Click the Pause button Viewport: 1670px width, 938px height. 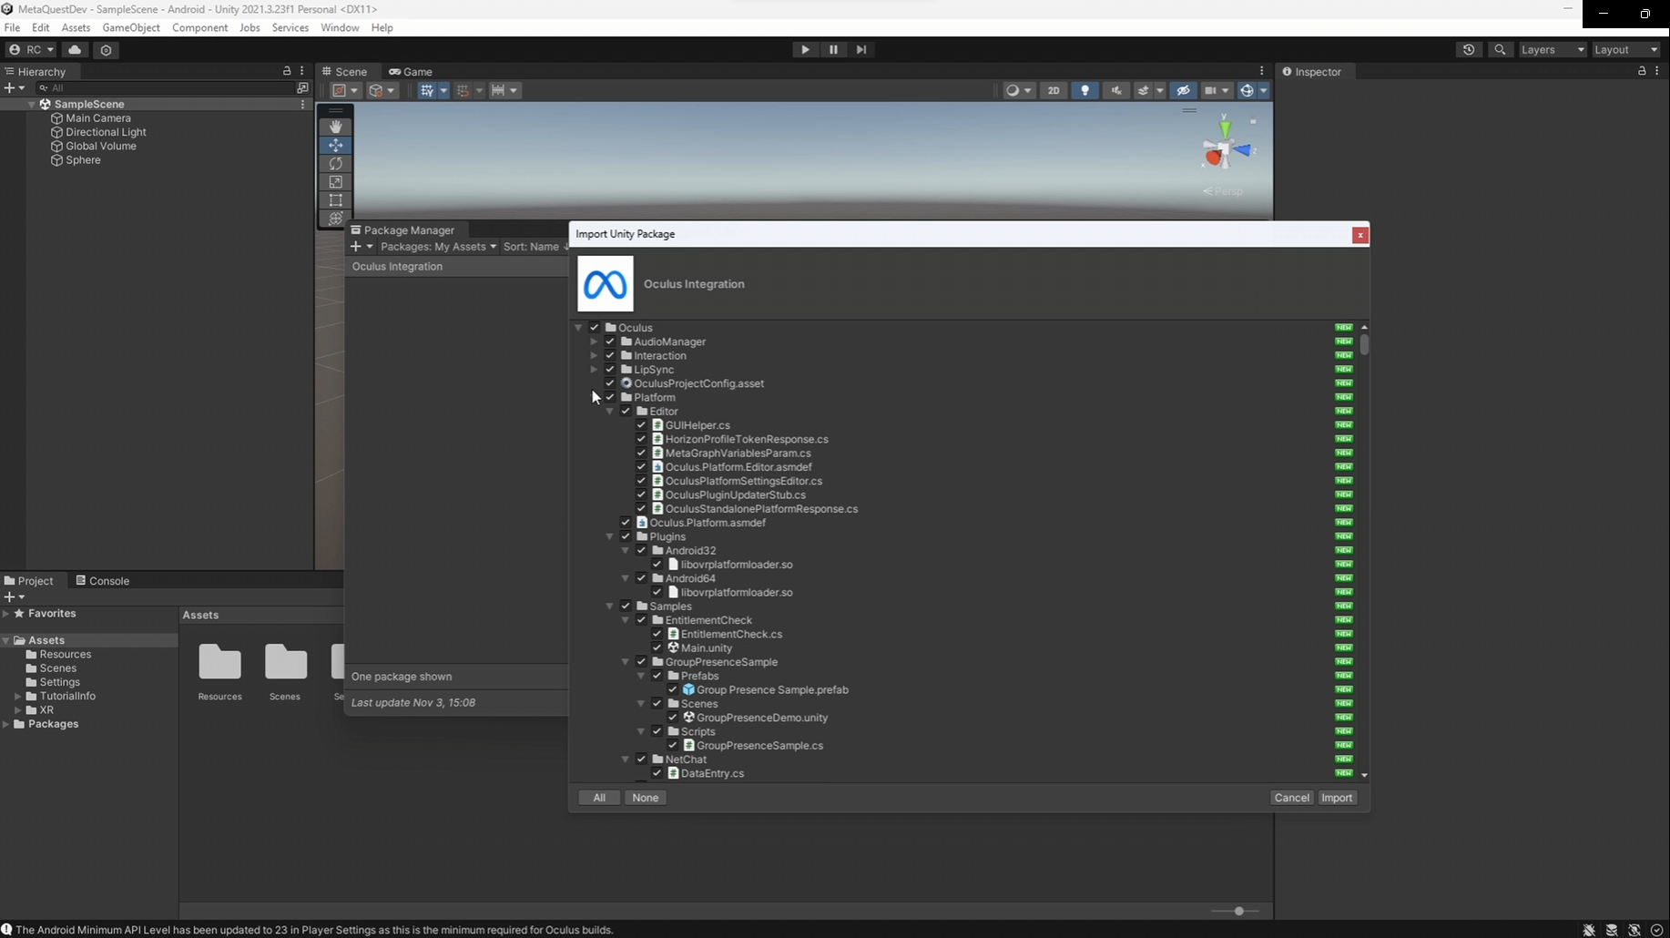coord(833,49)
